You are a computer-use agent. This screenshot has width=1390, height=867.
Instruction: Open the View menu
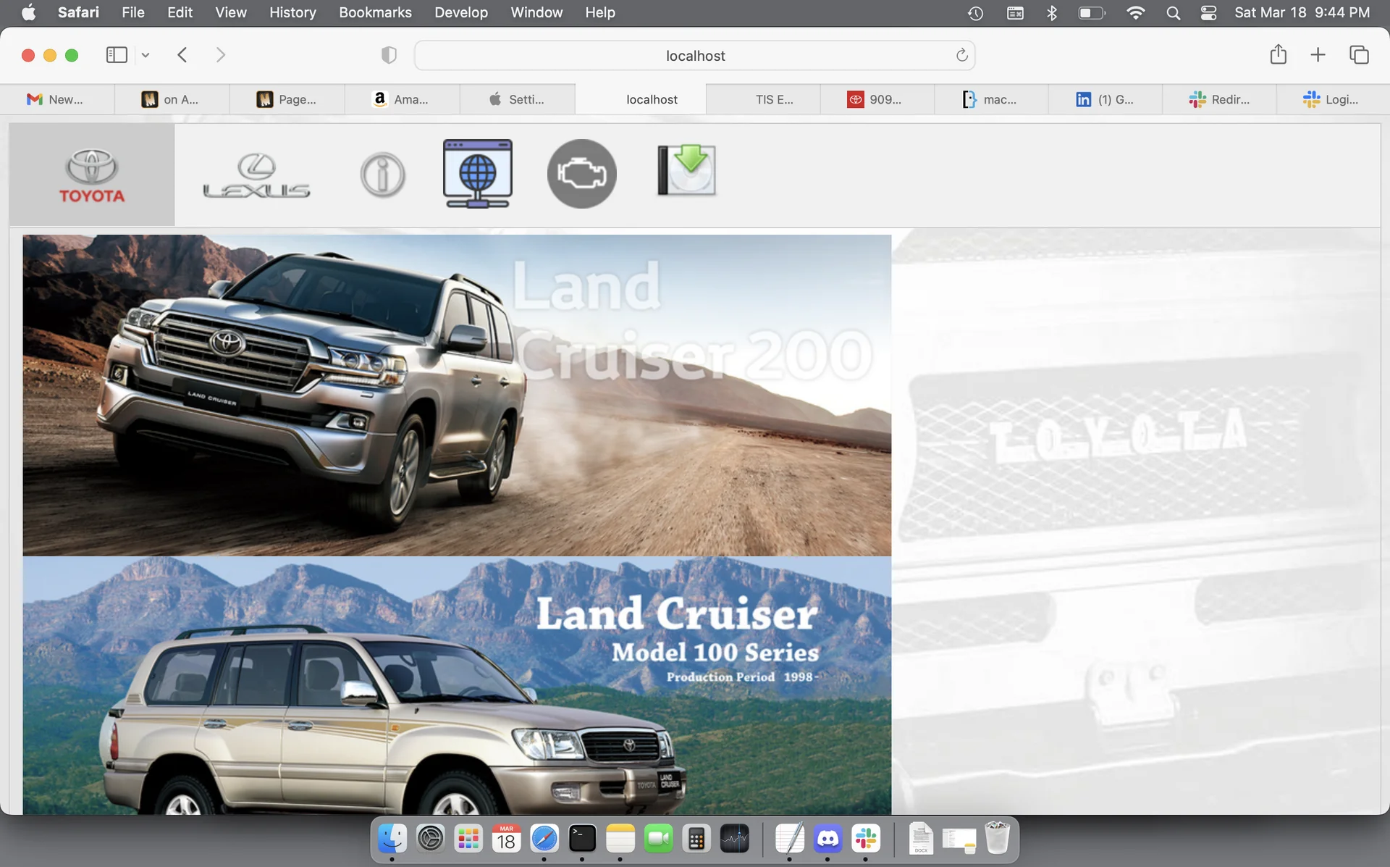[231, 12]
